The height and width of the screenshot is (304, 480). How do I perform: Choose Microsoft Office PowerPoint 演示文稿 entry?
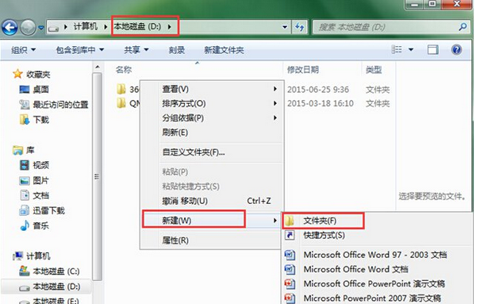click(x=377, y=284)
